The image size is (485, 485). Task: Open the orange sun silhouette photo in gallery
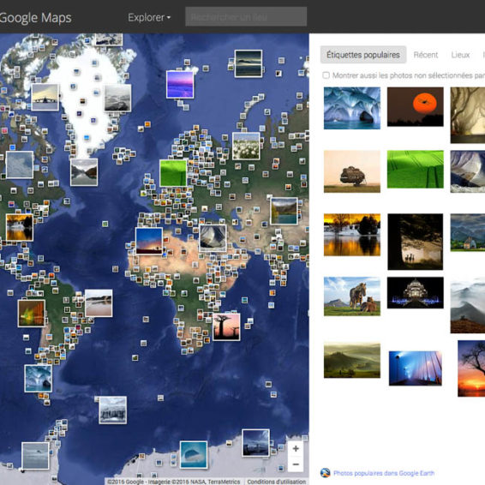415,106
